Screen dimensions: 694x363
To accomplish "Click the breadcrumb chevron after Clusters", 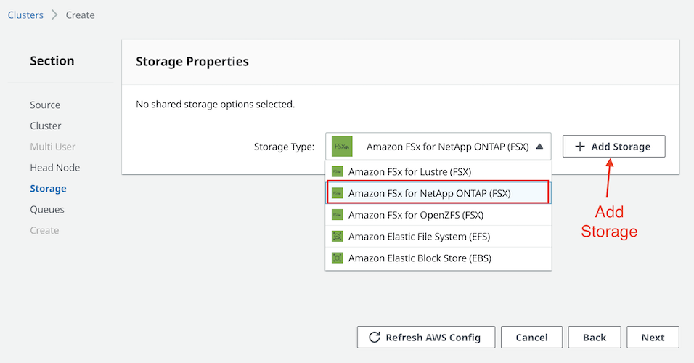I will [54, 15].
